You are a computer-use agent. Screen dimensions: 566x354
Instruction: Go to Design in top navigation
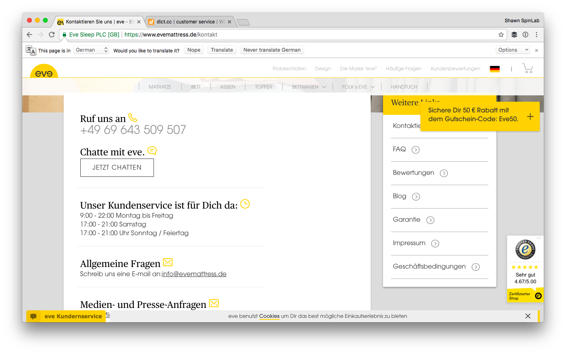[x=323, y=69]
